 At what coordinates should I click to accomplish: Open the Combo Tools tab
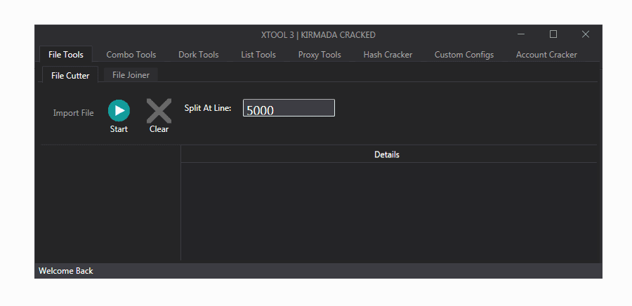(x=131, y=55)
